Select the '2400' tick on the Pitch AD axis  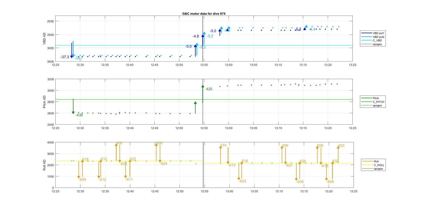click(x=51, y=125)
